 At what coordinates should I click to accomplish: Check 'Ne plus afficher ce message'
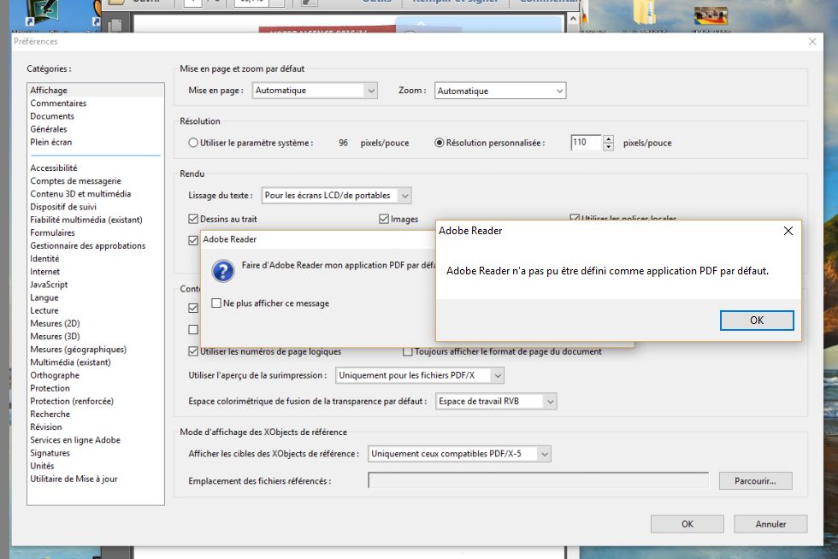216,303
